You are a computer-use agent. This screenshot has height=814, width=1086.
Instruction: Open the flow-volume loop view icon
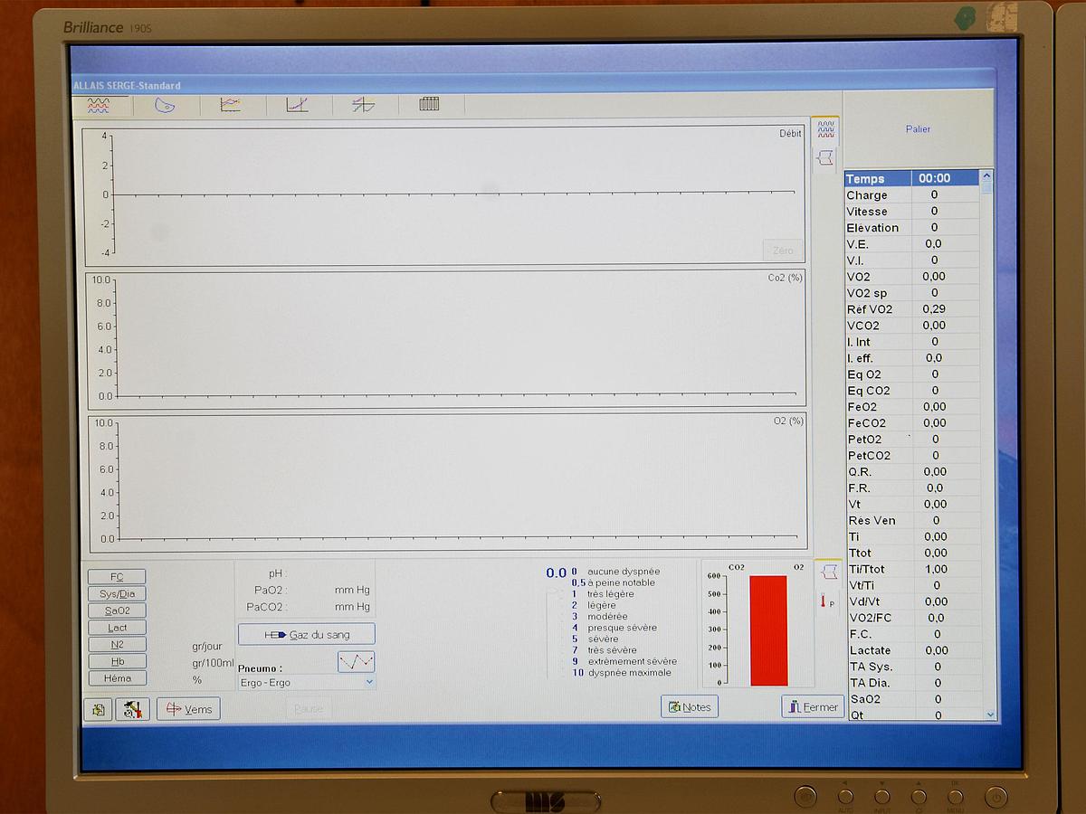[165, 105]
